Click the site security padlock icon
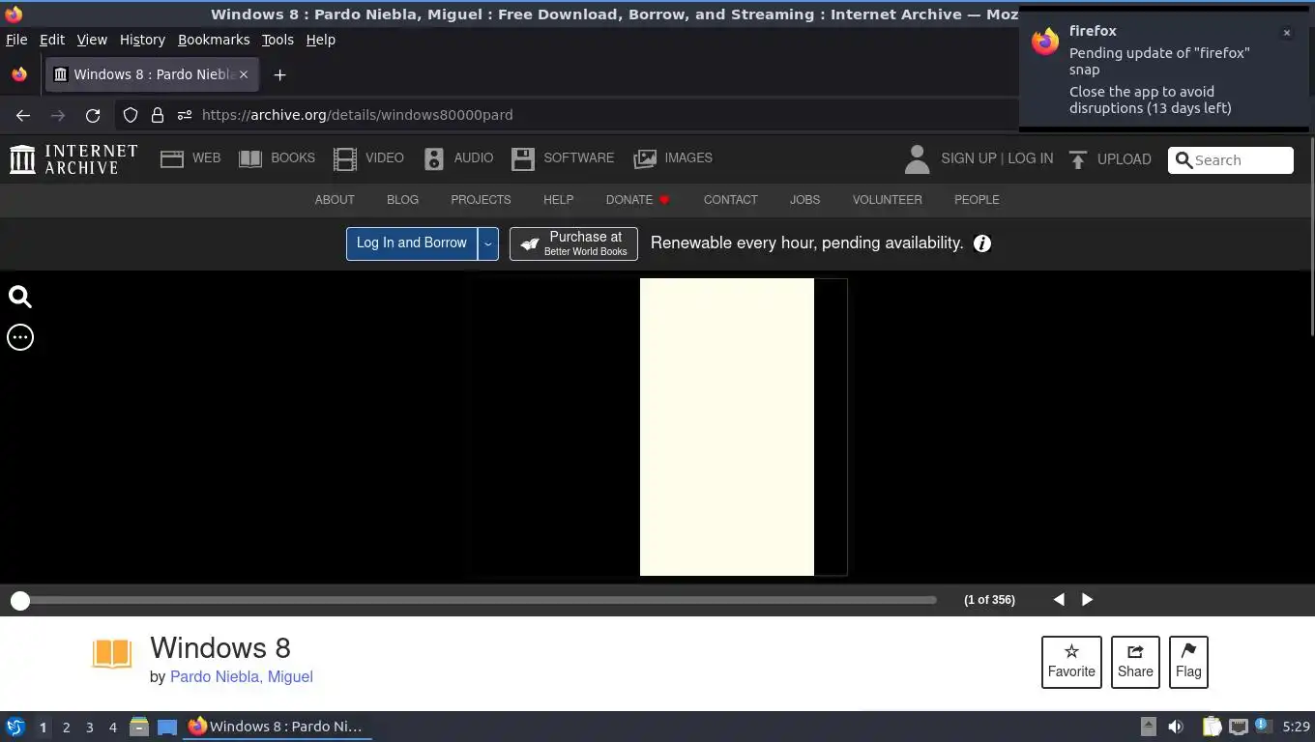 pos(157,115)
